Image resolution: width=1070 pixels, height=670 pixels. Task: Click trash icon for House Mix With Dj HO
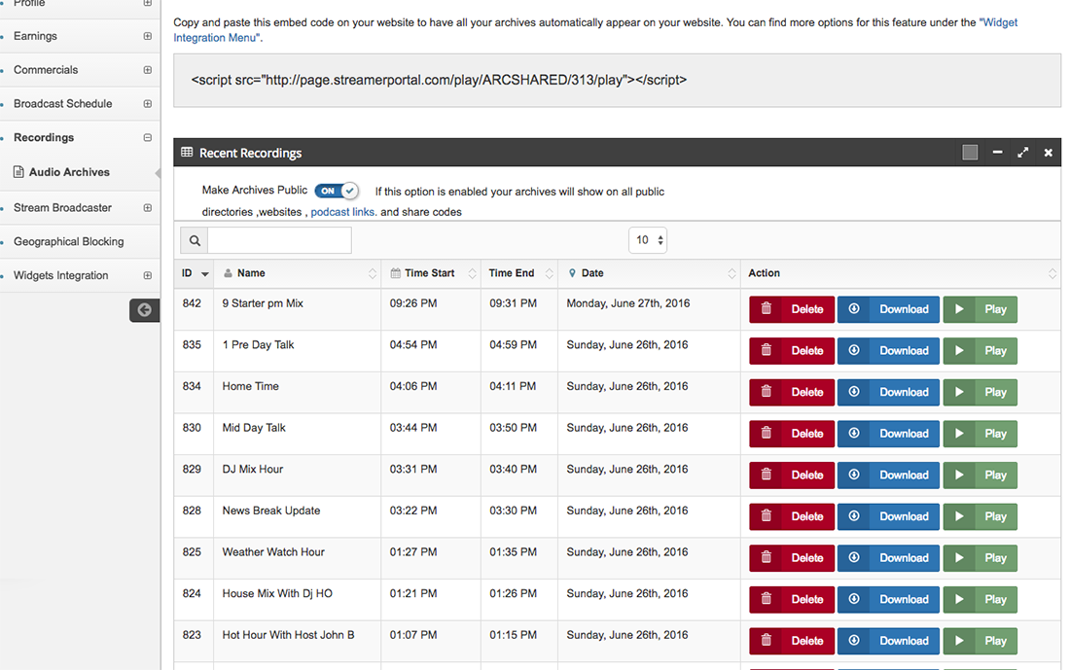[x=767, y=598]
